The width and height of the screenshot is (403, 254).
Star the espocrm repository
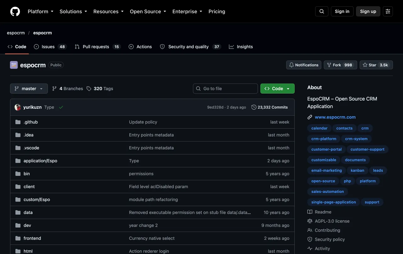pyautogui.click(x=376, y=65)
